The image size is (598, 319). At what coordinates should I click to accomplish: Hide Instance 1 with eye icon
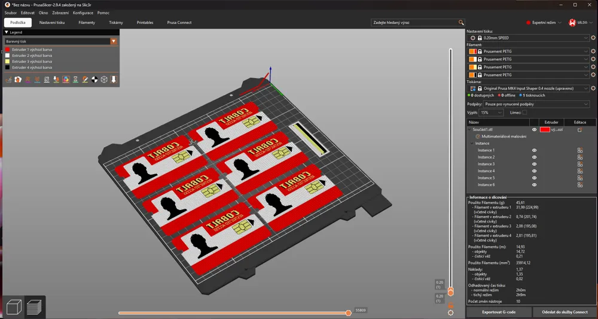click(x=534, y=150)
